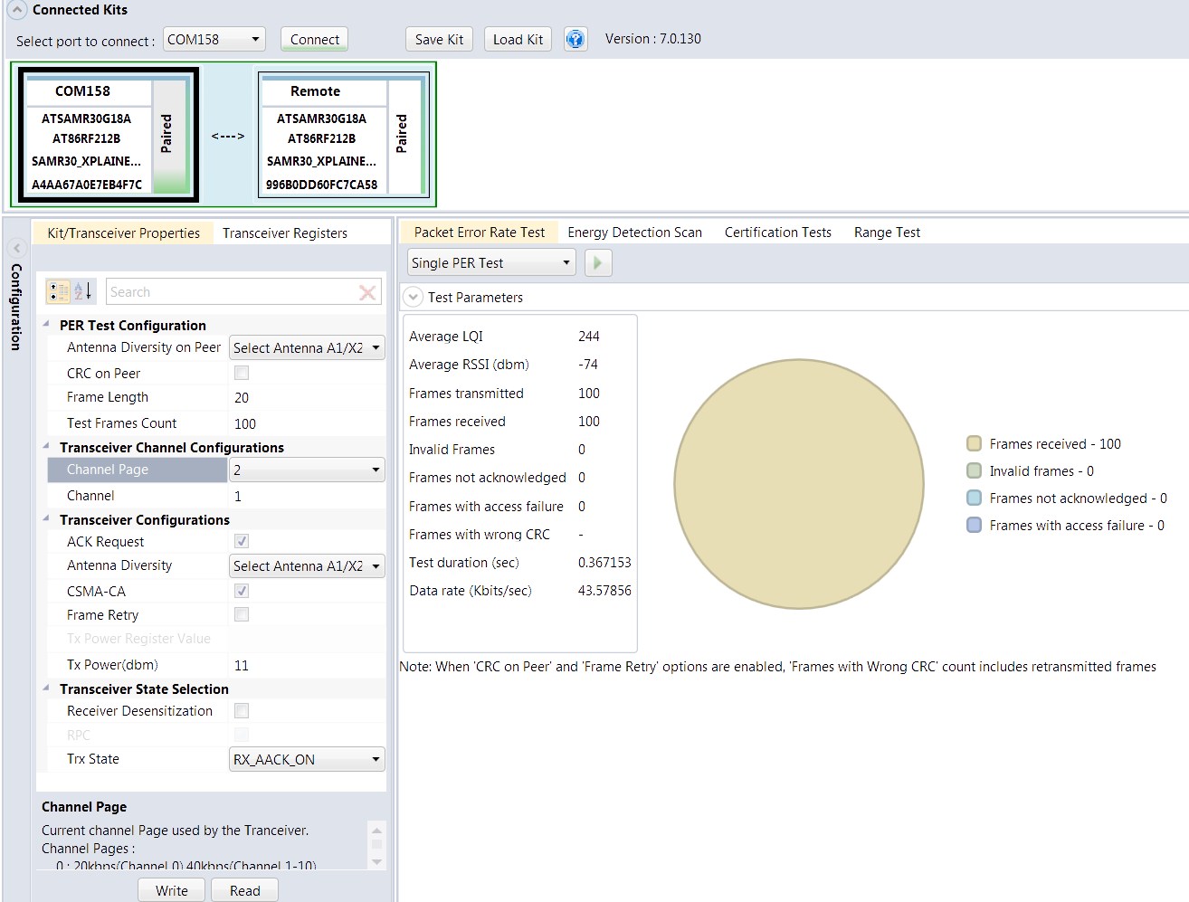Open the Channel Page dropdown

point(307,470)
